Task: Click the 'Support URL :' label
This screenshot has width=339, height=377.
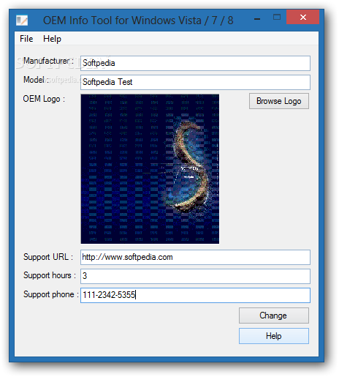Action: [x=48, y=257]
